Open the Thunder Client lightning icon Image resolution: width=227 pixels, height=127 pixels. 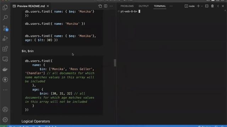(5, 80)
